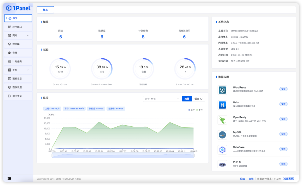302x185 pixels.
Task: Open the 应用商店 app store icon
Action: 10,27
